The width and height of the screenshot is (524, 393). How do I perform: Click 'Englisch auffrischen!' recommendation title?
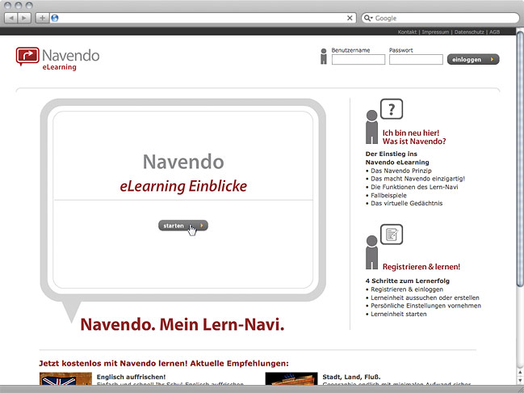point(131,377)
